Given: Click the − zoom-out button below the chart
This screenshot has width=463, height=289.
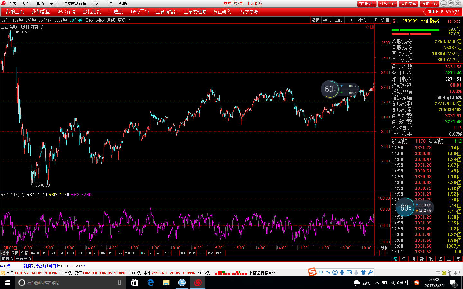Looking at the screenshot, I should [382, 253].
